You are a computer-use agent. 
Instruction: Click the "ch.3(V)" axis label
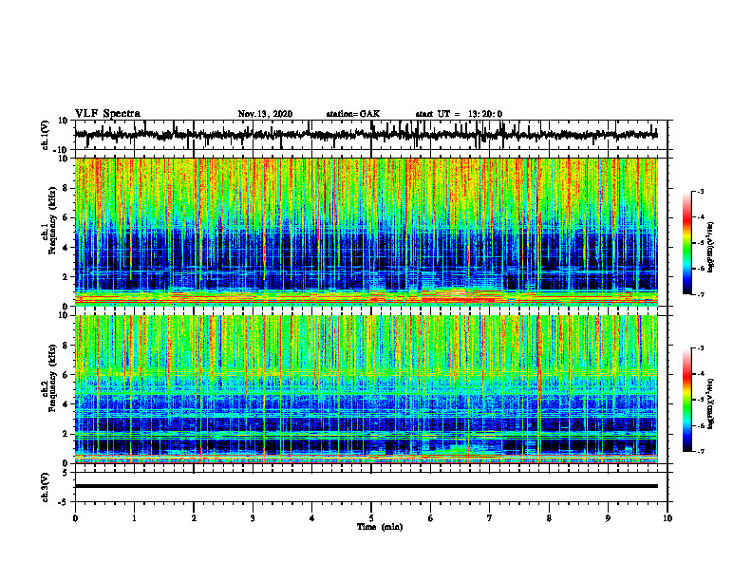point(46,487)
